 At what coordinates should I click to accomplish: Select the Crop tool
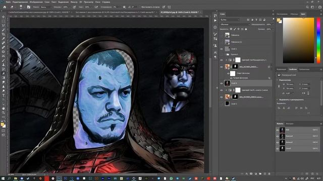pos(4,34)
